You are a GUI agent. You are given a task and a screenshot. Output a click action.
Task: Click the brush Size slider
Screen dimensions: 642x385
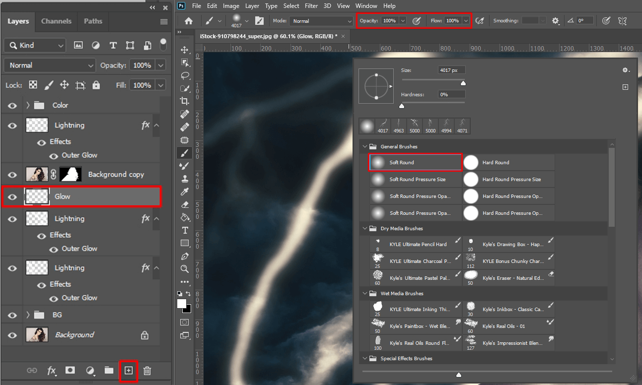433,80
